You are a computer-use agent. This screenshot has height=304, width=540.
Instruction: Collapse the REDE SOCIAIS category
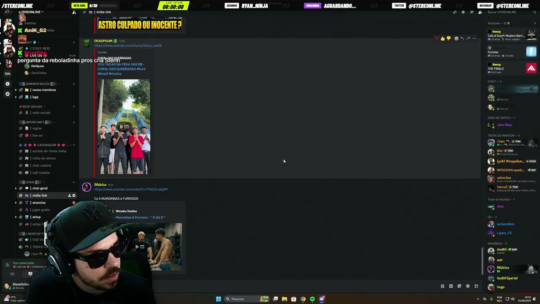(32, 106)
